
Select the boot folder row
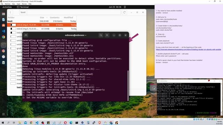click(x=42, y=21)
